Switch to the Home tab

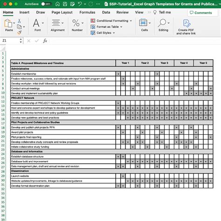pyautogui.click(x=8, y=12)
